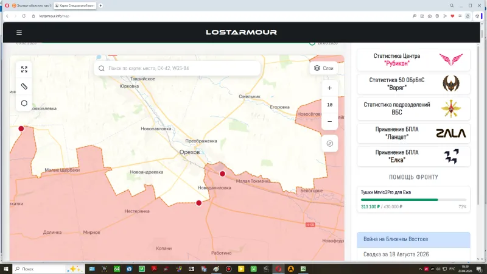
Task: Click the address bar URL
Action: point(54,16)
